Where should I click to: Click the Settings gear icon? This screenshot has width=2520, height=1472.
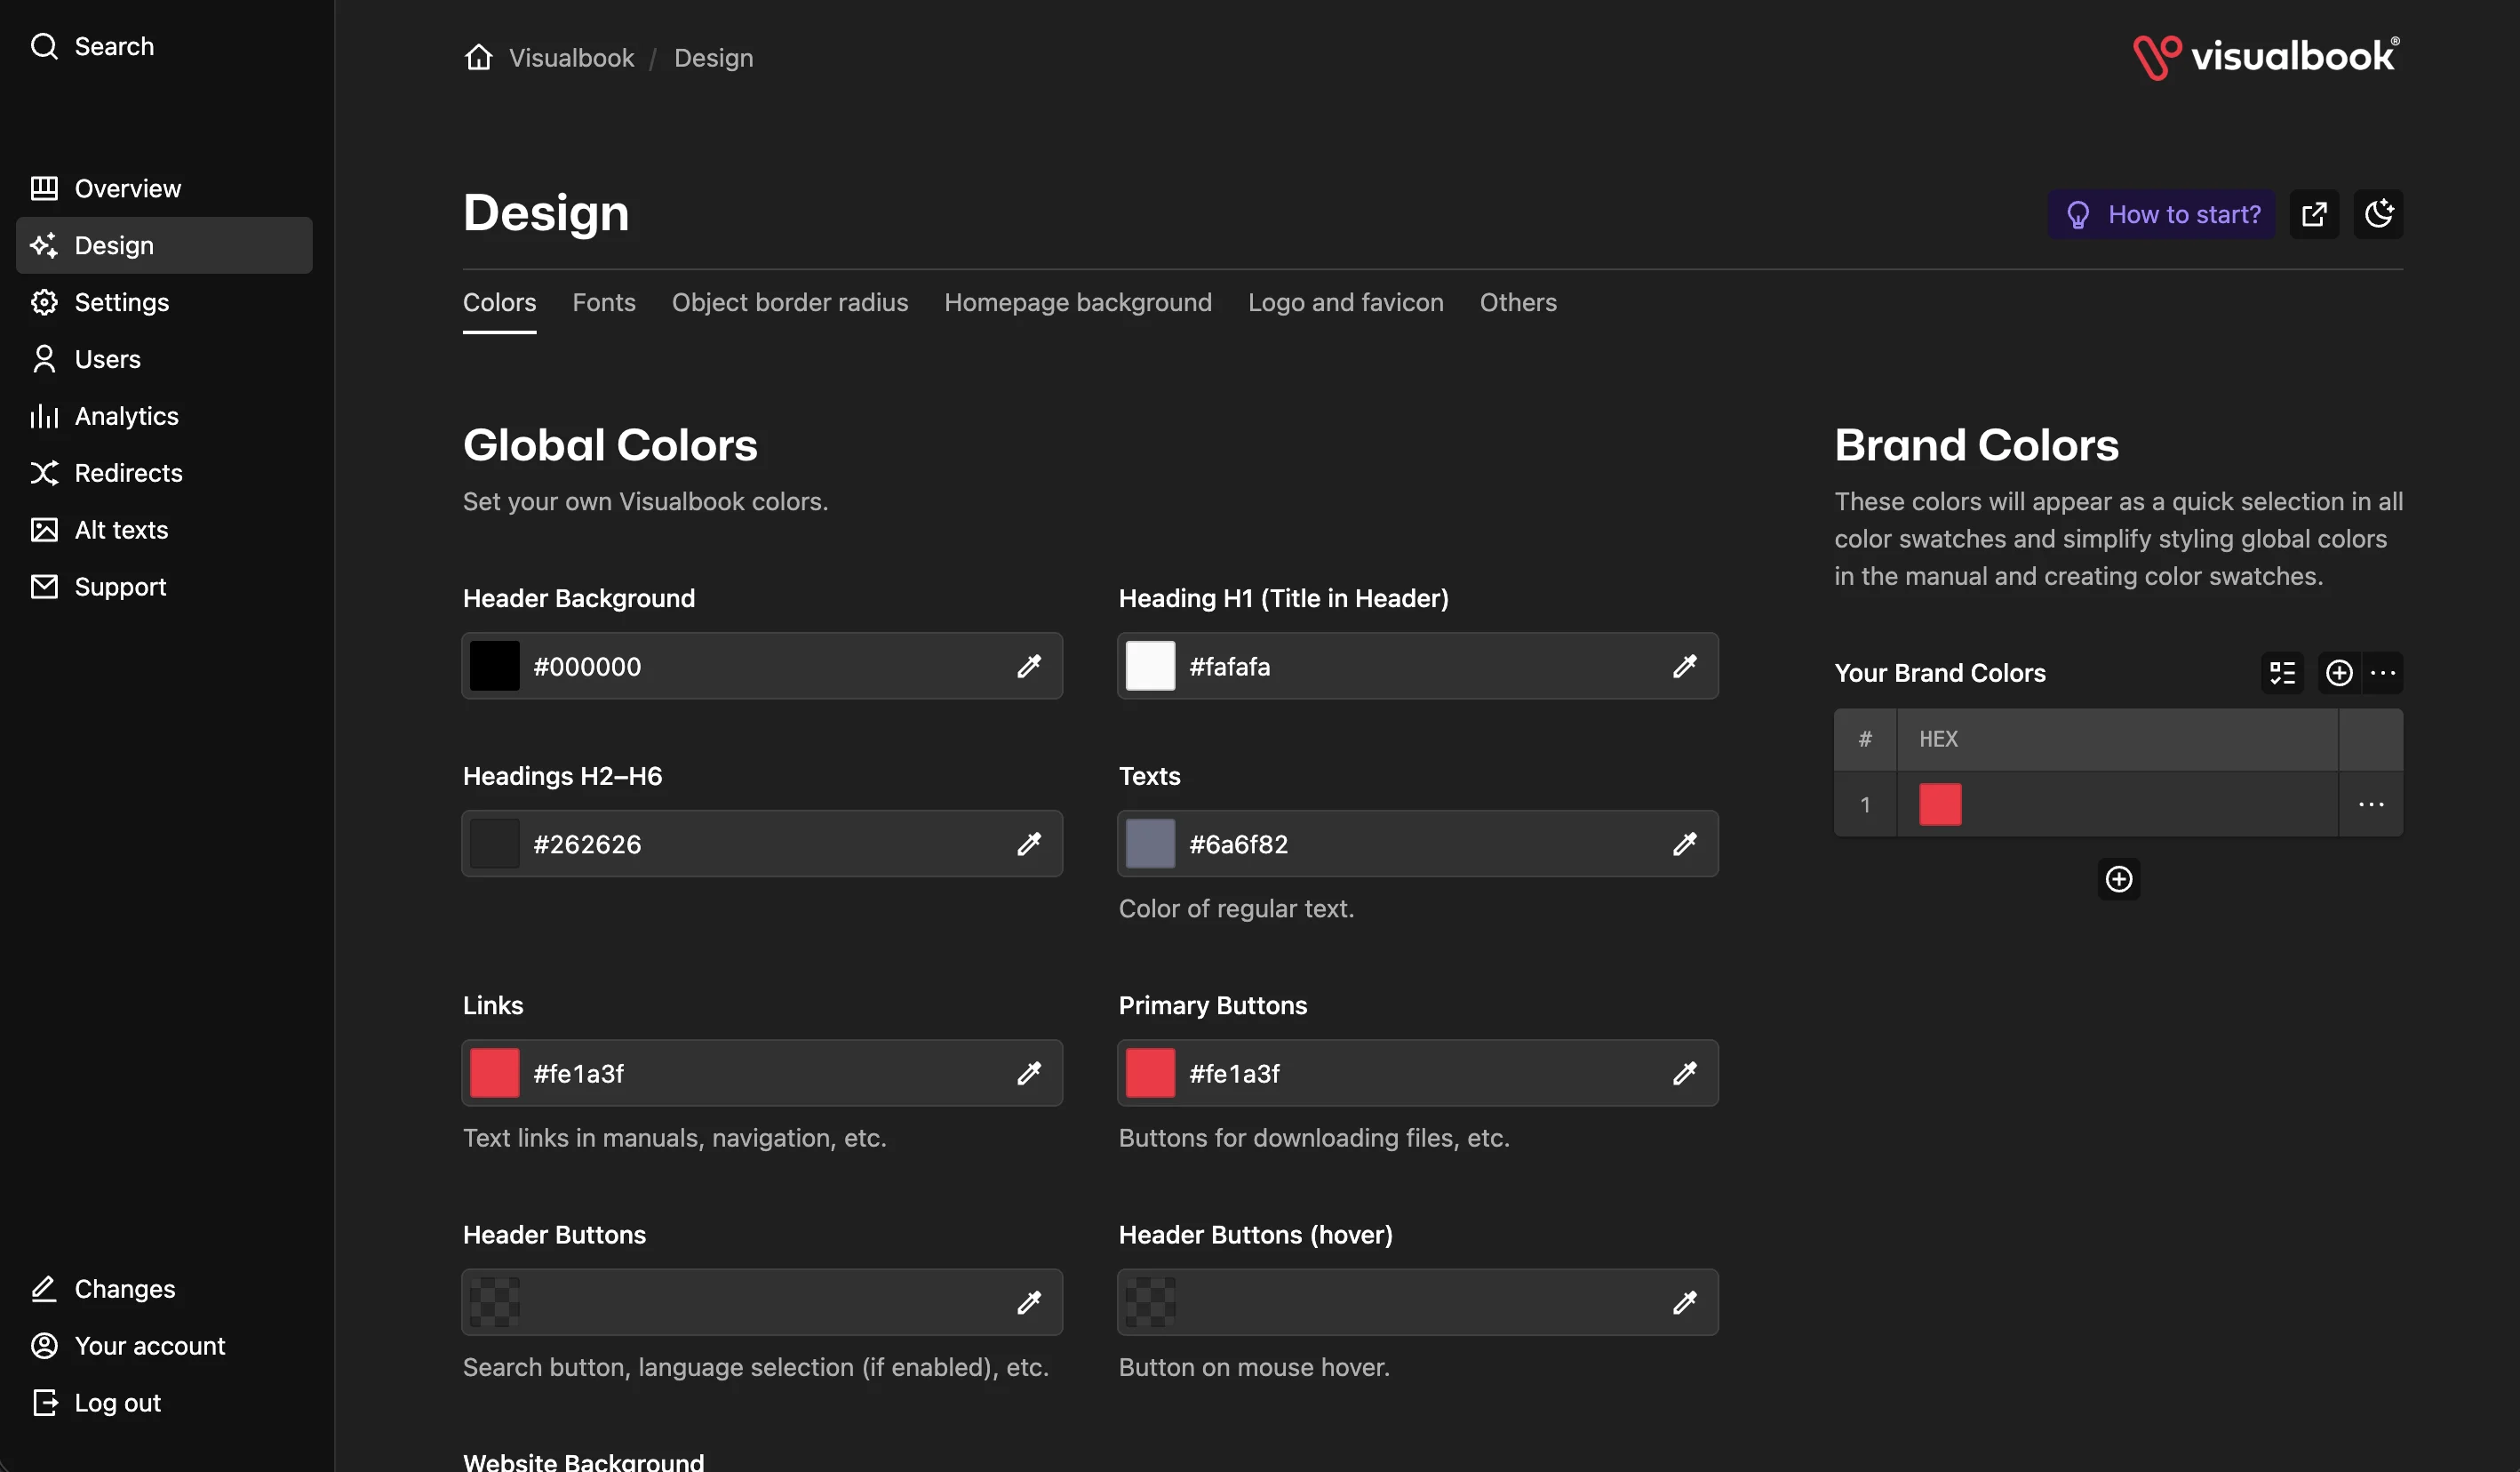(x=44, y=302)
